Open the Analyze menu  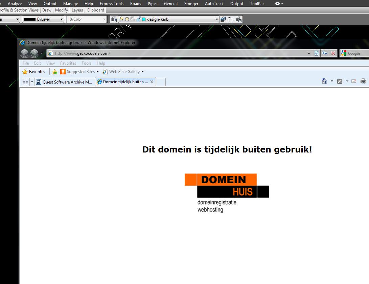(15, 3)
